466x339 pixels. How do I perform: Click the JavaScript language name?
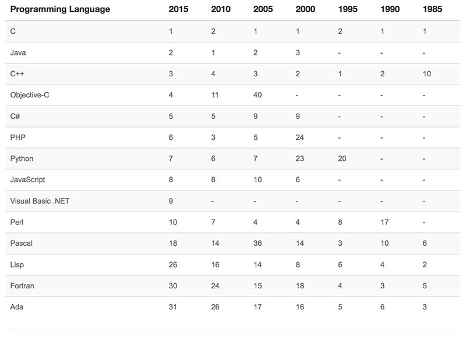[x=27, y=180]
